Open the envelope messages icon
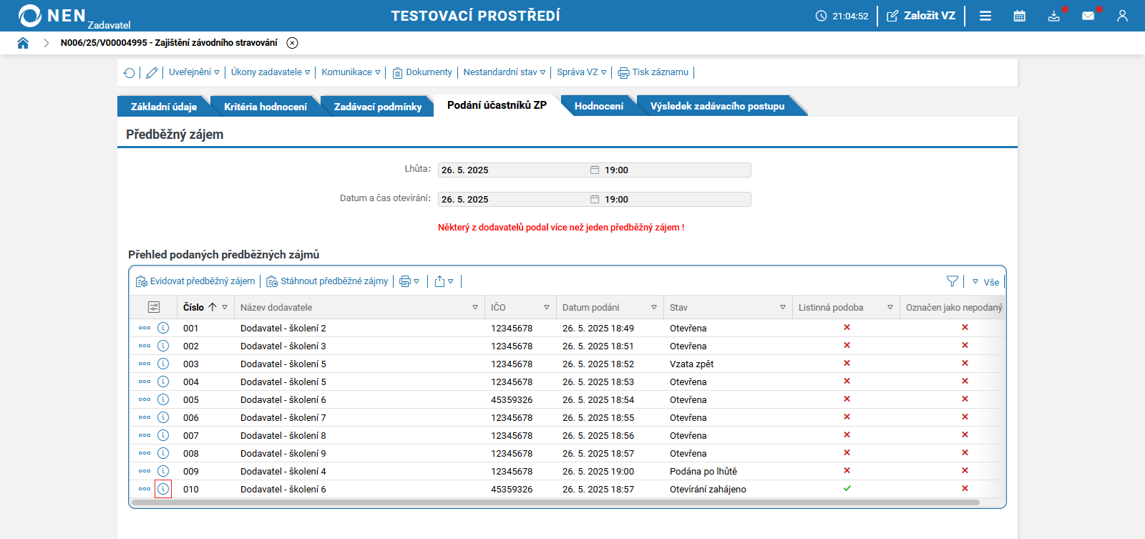Screen dimensions: 1145x539 (1088, 16)
